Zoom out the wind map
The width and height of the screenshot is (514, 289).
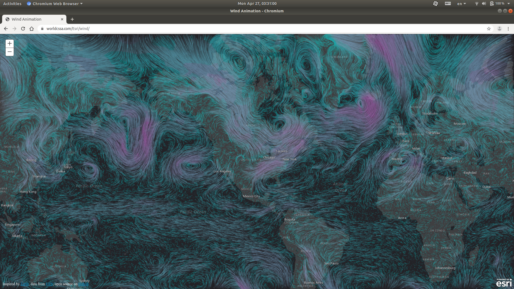10,52
